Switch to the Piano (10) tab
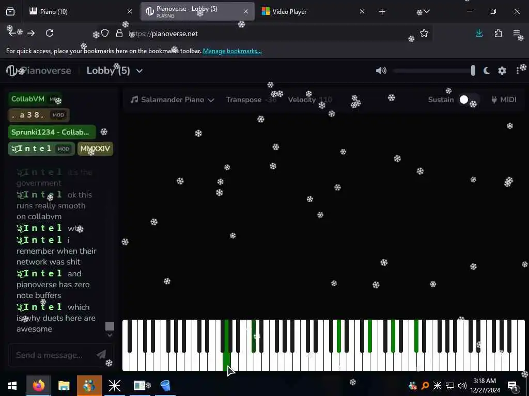This screenshot has height=396, width=529. [80, 12]
